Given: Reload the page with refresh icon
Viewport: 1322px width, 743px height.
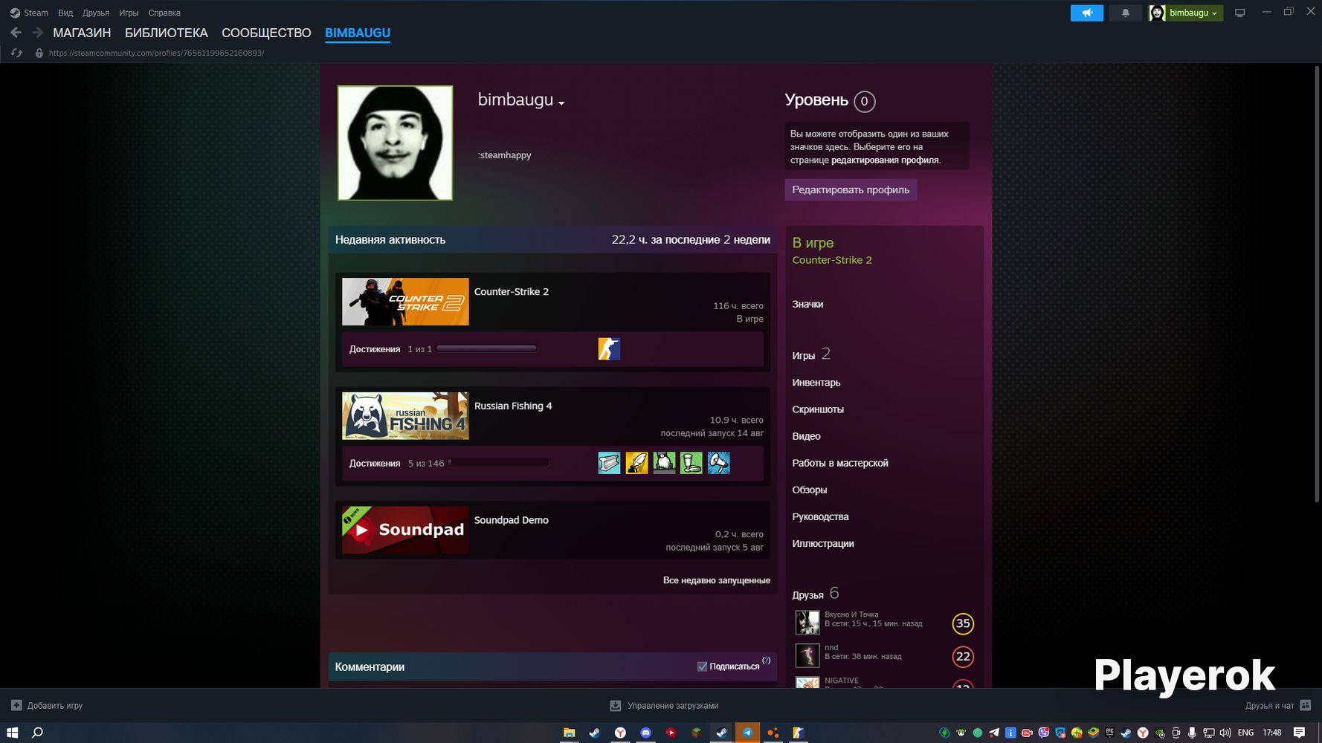Looking at the screenshot, I should [x=16, y=53].
